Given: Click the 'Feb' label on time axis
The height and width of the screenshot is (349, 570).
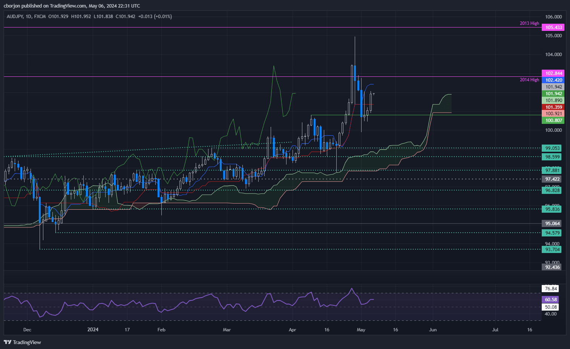Looking at the screenshot, I should (x=161, y=330).
